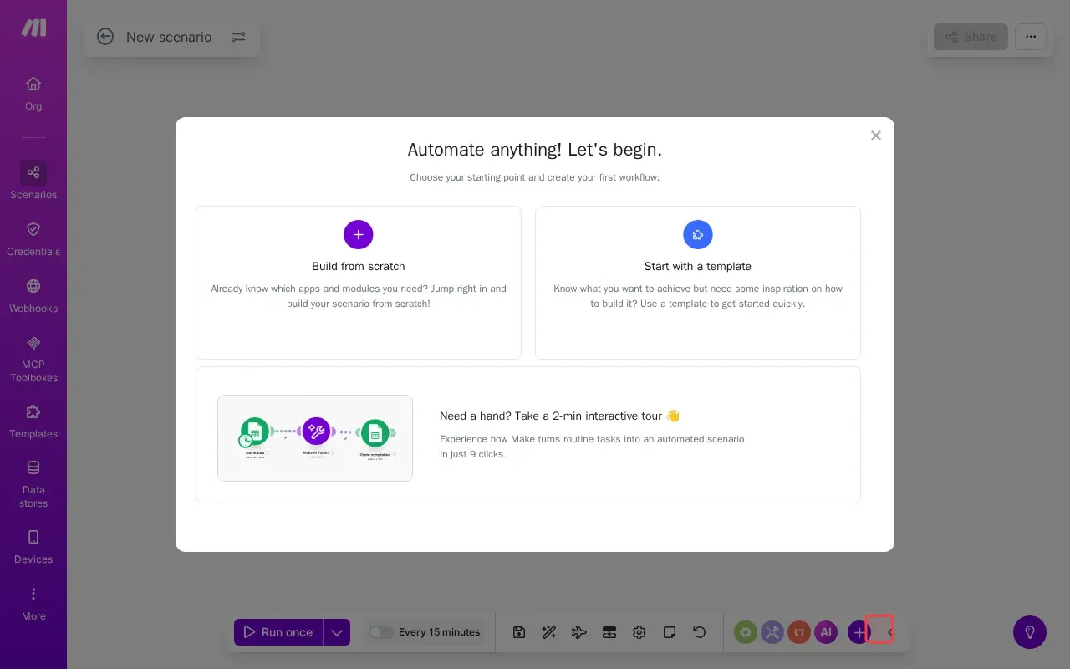Open the Scenarios section in the sidebar
This screenshot has height=669, width=1070.
[33, 181]
